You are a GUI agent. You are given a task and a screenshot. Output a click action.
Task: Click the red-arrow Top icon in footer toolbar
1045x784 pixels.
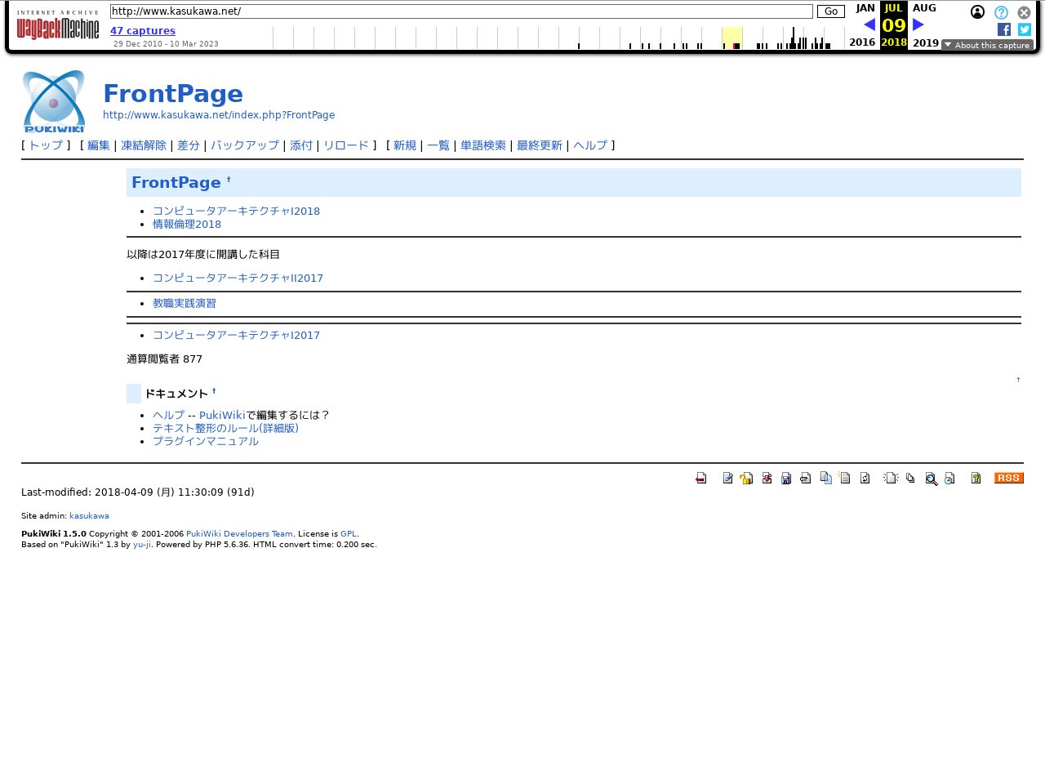click(x=700, y=479)
